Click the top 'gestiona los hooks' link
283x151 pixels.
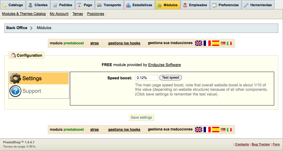(124, 43)
